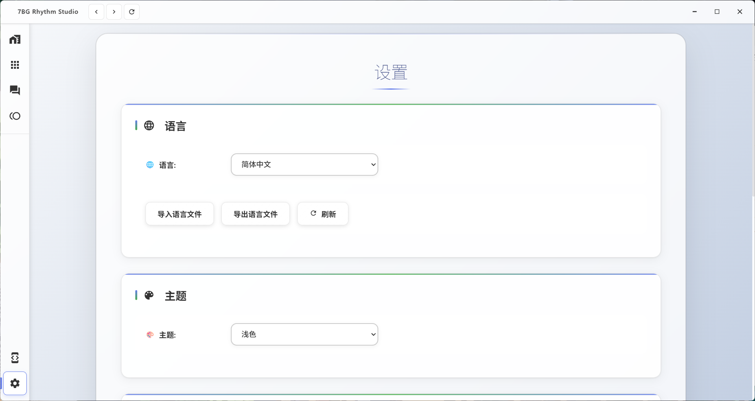Image resolution: width=755 pixels, height=401 pixels.
Task: Click the home icon in the sidebar
Action: 15,39
